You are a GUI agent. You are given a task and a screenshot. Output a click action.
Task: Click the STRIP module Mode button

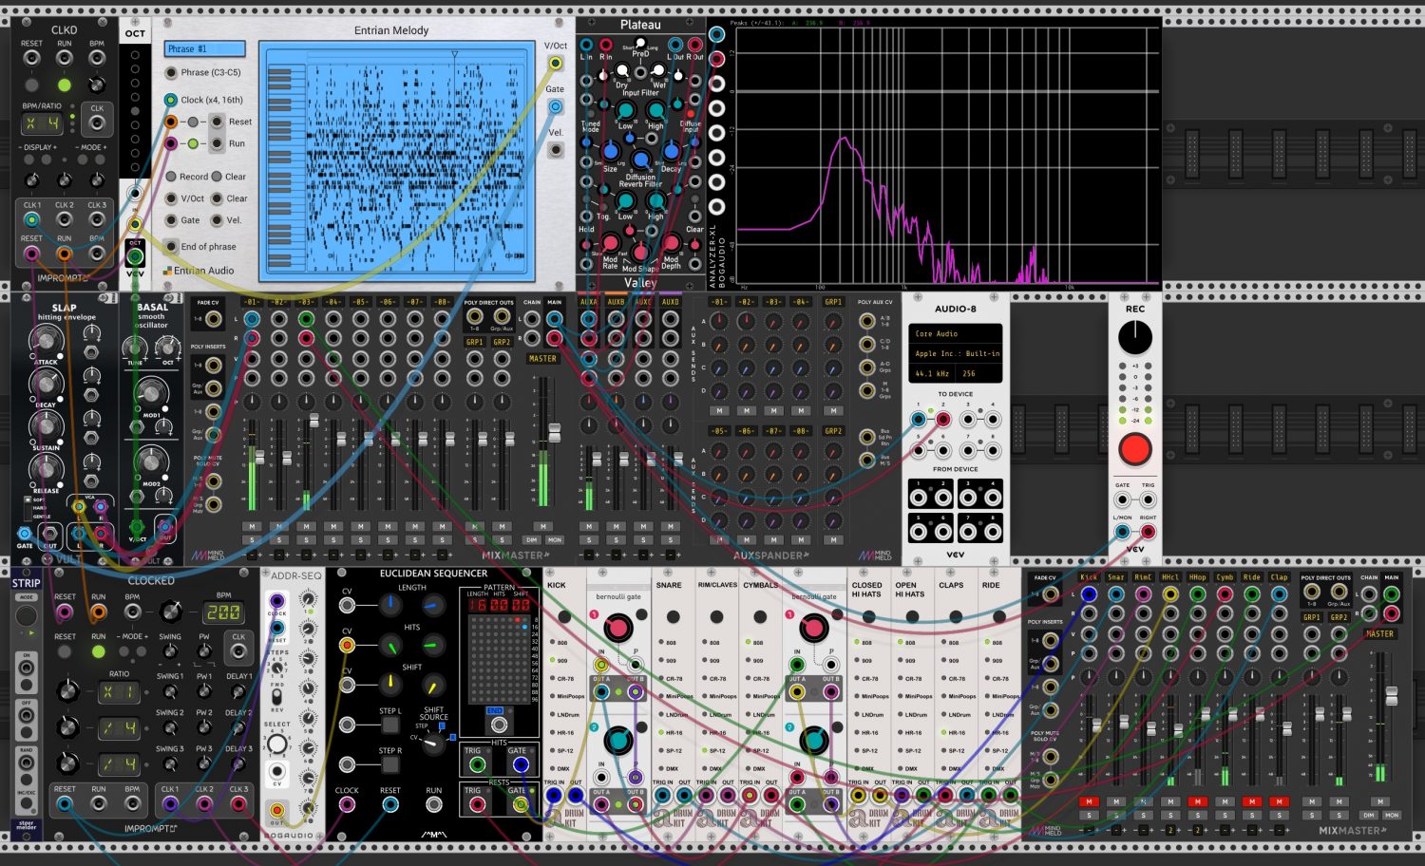pos(26,617)
